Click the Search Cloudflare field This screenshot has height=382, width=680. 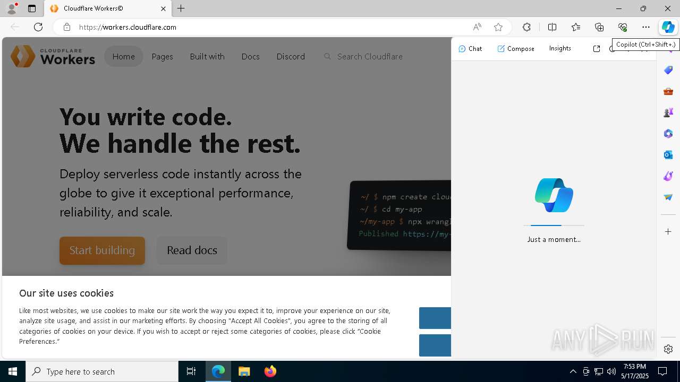pos(370,56)
